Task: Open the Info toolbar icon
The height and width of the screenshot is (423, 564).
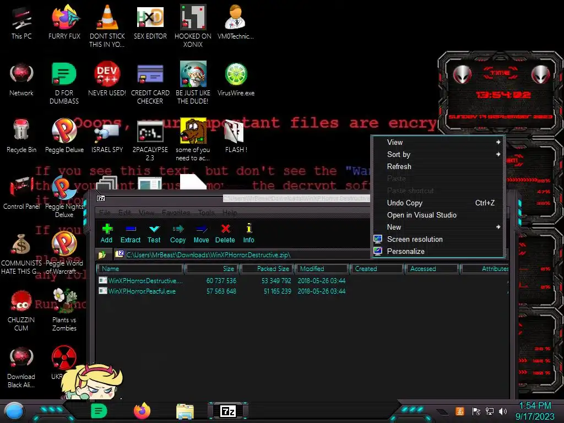Action: [248, 234]
